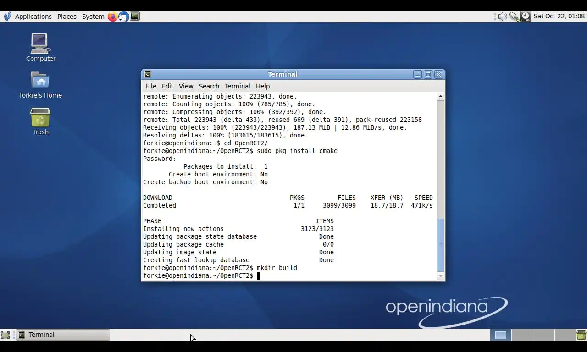Click the terminal scrollbar down arrow
Viewport: 587px width, 352px height.
coord(441,276)
